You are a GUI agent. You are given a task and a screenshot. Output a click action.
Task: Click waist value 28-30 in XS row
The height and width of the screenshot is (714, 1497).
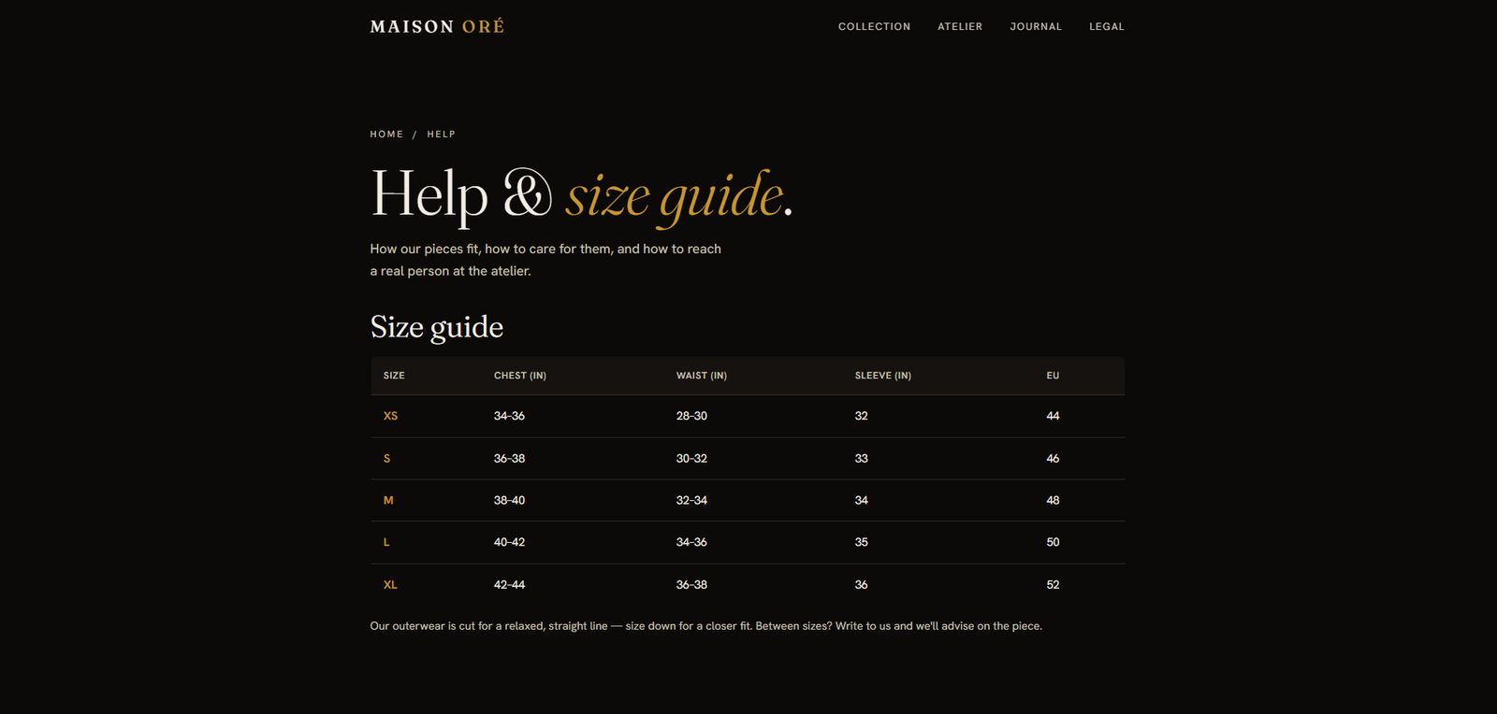[691, 416]
